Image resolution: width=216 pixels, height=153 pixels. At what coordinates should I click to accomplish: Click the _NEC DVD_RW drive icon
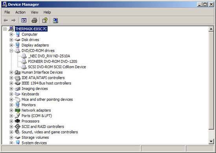pyautogui.click(x=24, y=56)
